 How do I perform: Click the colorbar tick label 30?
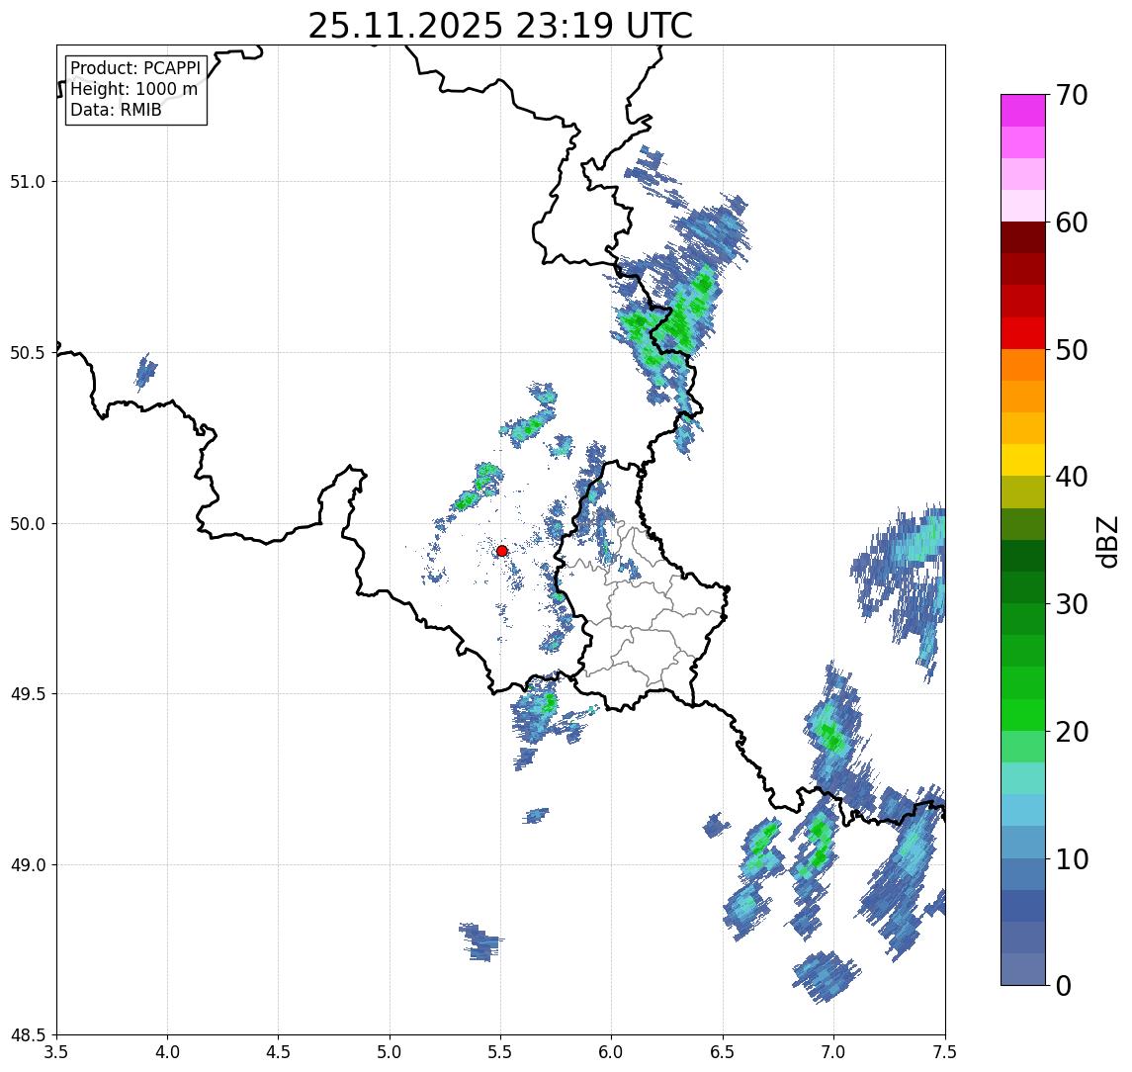1072,604
